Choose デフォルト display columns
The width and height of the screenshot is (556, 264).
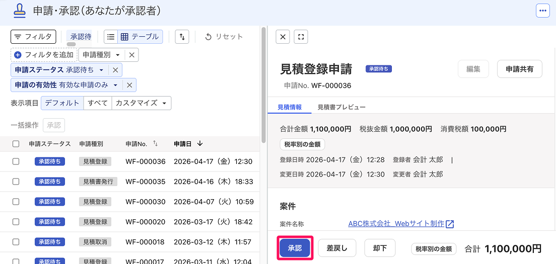point(62,103)
